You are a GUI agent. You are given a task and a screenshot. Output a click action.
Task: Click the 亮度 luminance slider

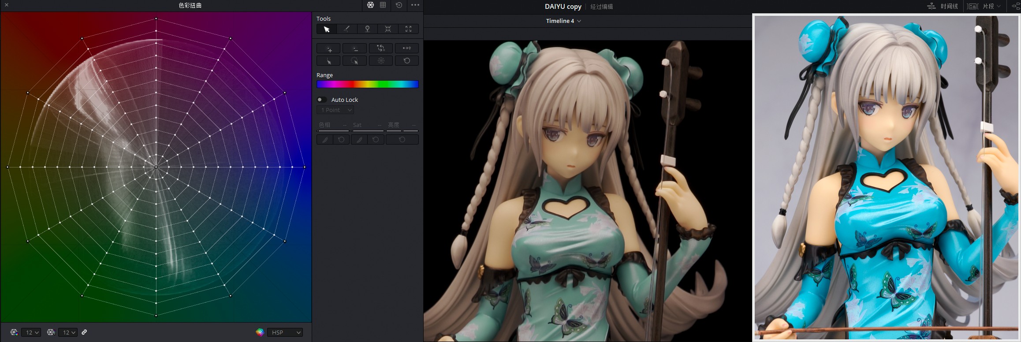[x=402, y=130]
